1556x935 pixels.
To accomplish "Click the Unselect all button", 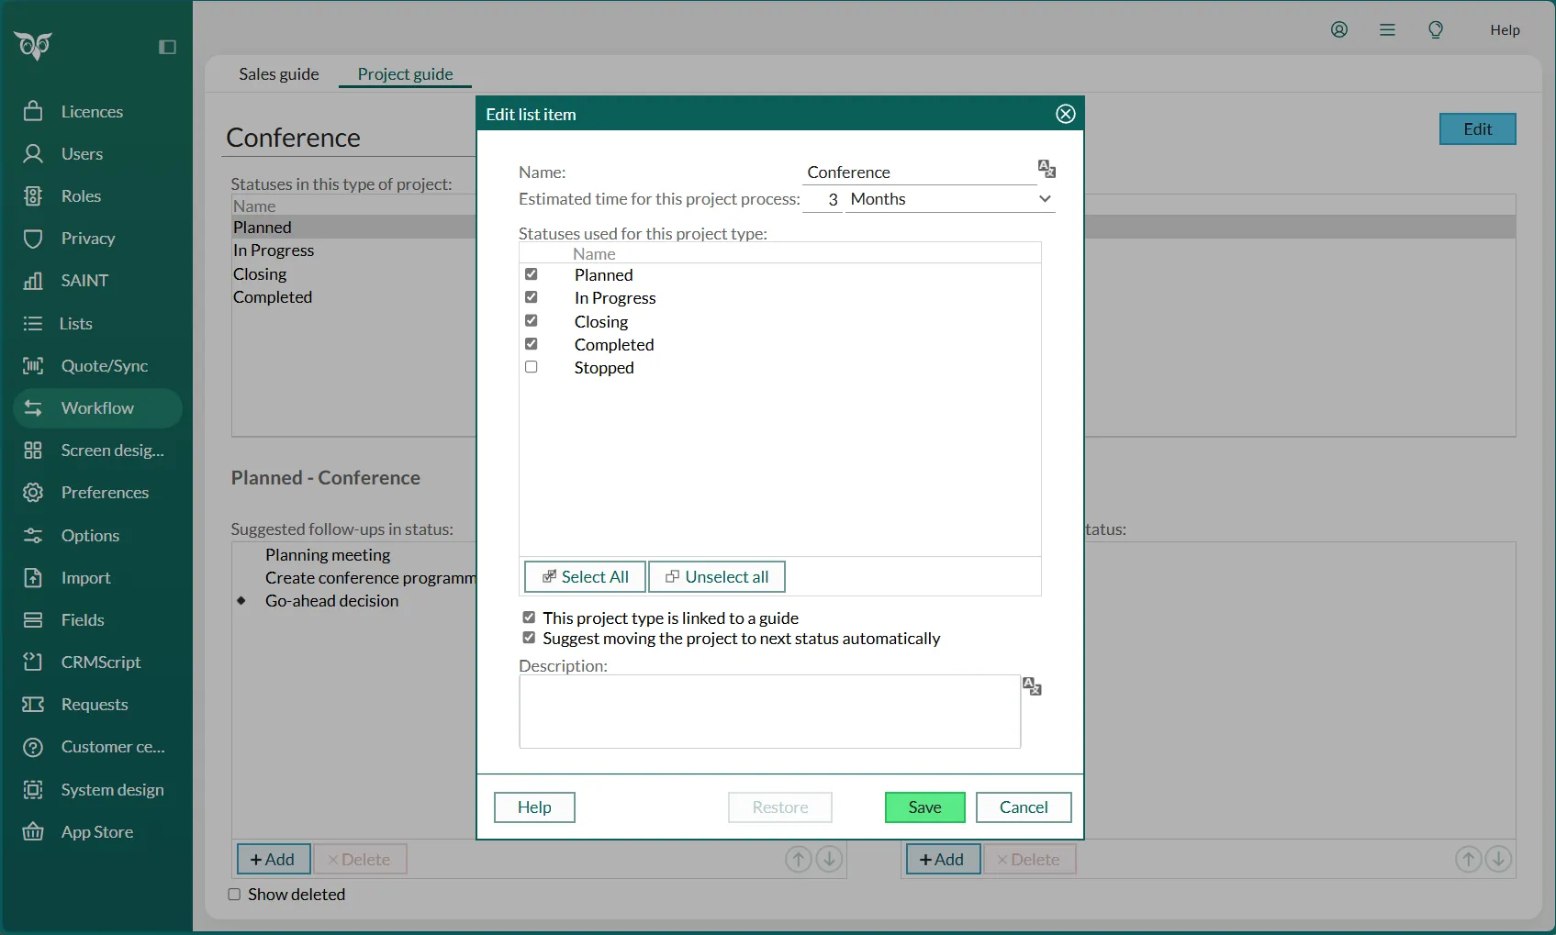I will pos(717,577).
